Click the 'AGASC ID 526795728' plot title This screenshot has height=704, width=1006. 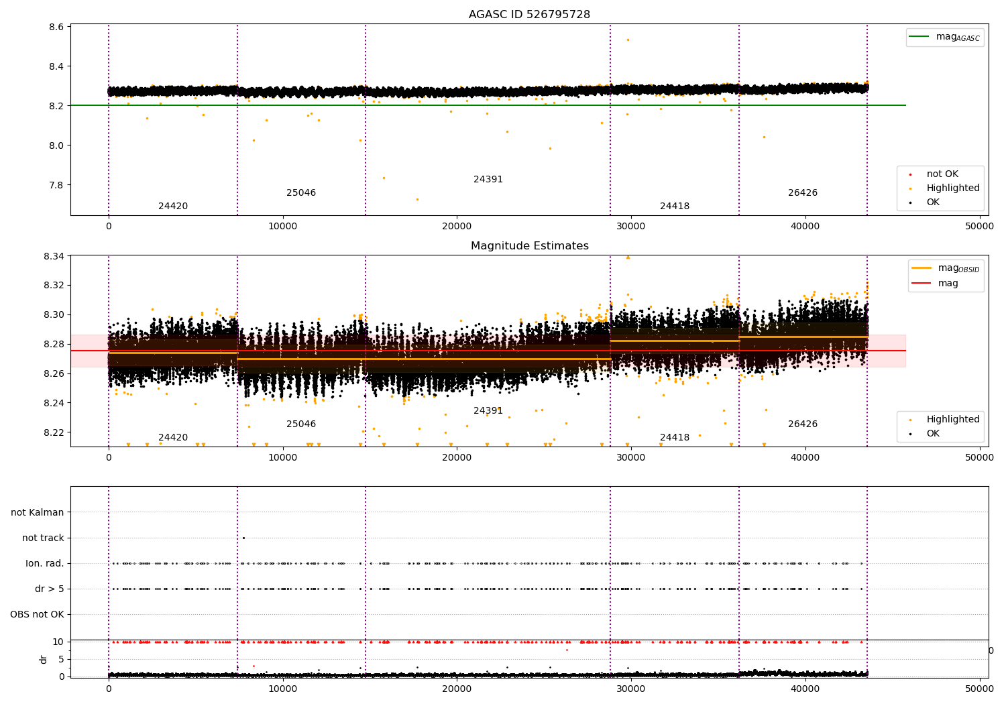(529, 15)
